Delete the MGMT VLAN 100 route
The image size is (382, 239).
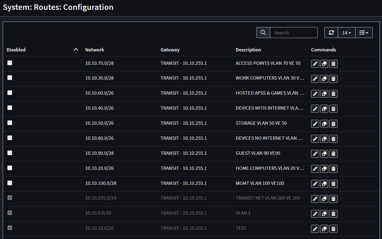click(333, 184)
